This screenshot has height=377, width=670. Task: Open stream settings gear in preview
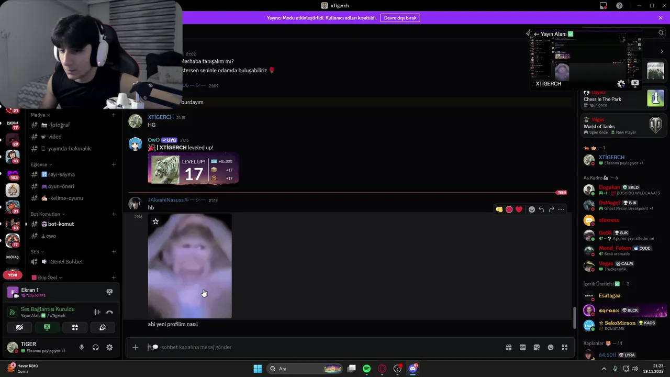(621, 84)
